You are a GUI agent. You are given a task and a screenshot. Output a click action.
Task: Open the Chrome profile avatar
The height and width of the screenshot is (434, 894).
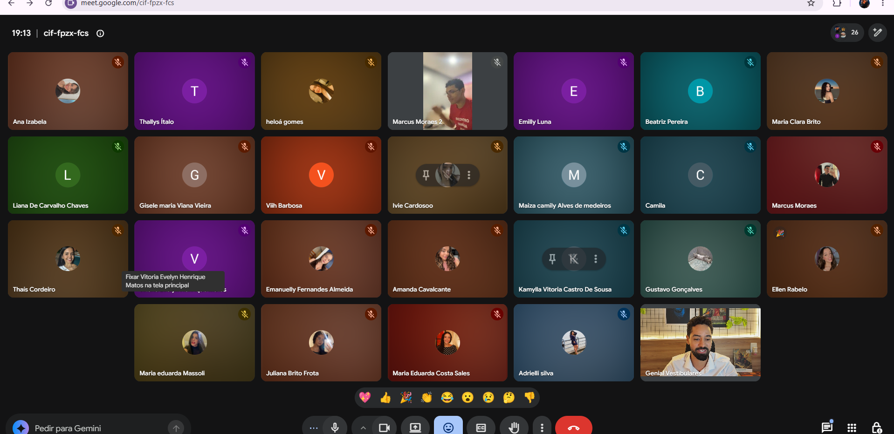[x=864, y=3]
